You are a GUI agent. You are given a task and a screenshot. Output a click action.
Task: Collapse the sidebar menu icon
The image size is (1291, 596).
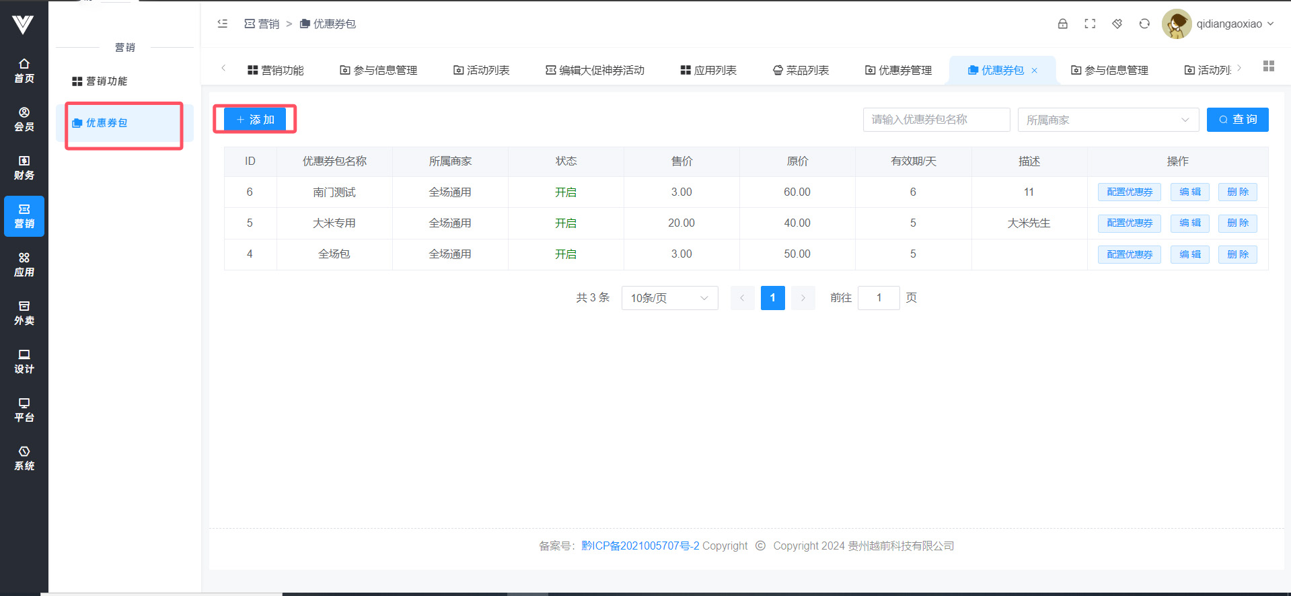tap(223, 24)
